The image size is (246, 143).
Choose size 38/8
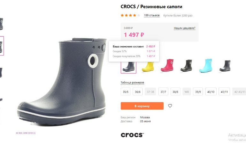tap(175, 92)
